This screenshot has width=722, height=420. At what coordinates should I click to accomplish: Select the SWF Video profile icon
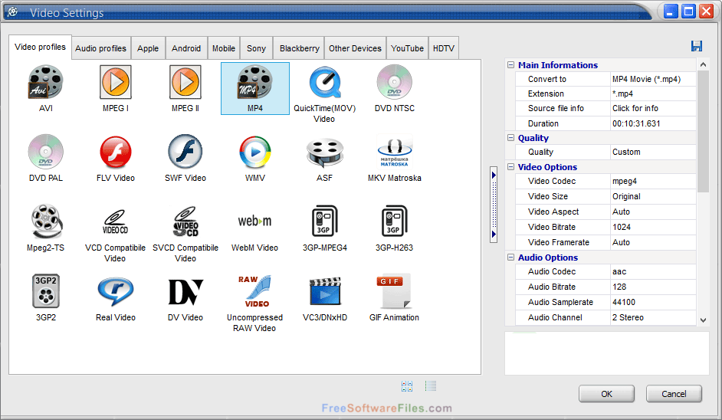(185, 152)
